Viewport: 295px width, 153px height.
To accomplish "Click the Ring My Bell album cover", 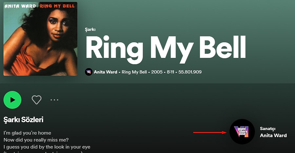I will pos(40,39).
